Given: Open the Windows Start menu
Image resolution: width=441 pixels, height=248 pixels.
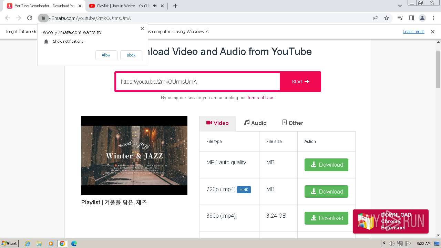Looking at the screenshot, I should click(x=10, y=243).
